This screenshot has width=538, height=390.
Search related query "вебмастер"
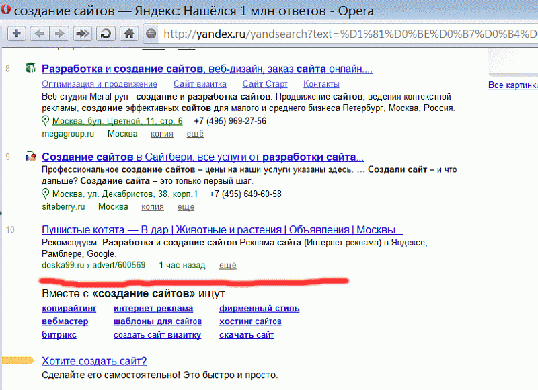[x=65, y=321]
